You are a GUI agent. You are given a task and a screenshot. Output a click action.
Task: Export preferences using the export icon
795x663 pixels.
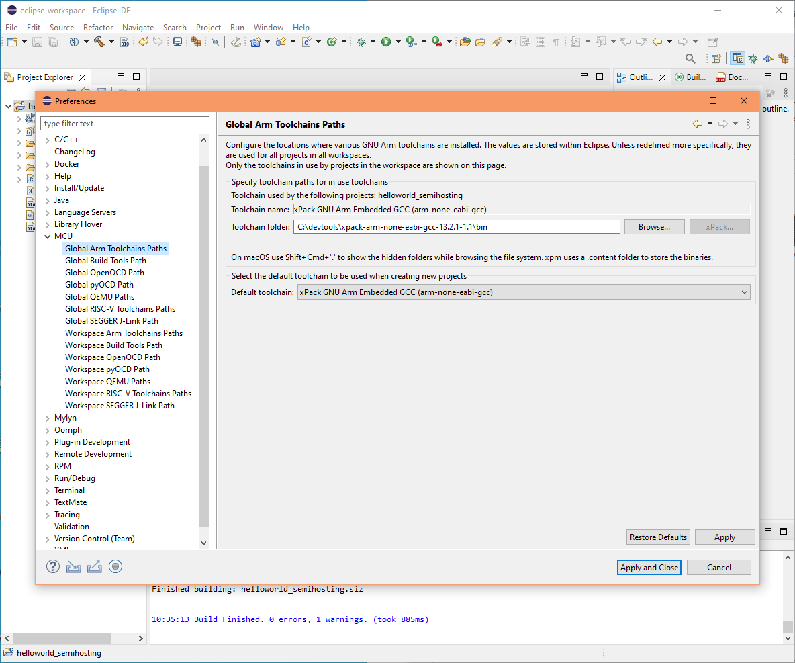click(94, 566)
